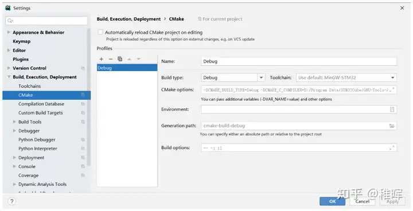
Task: Remove the selected profile with minus icon
Action: [x=111, y=59]
